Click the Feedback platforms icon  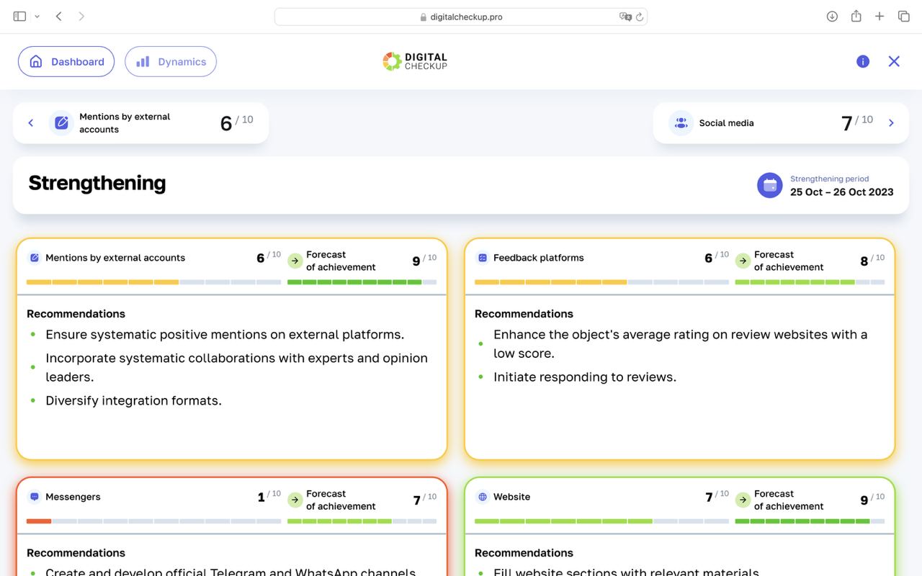pyautogui.click(x=483, y=258)
